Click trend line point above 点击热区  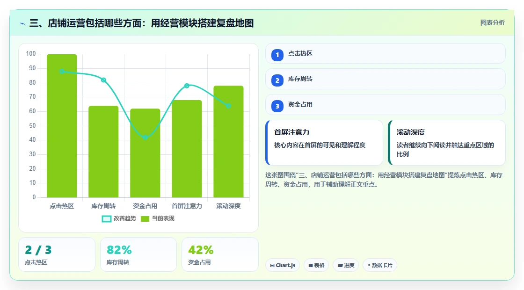pos(62,71)
